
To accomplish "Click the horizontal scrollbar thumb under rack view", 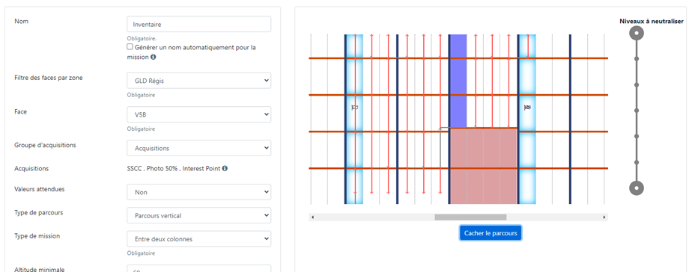I will pos(470,217).
